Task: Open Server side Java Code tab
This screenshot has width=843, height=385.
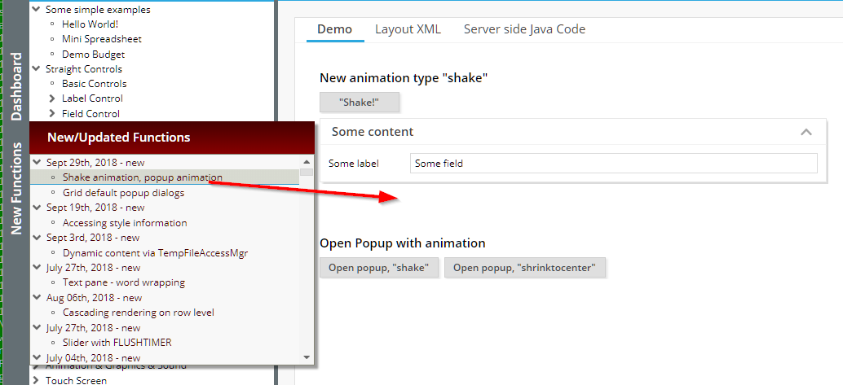Action: [x=524, y=29]
